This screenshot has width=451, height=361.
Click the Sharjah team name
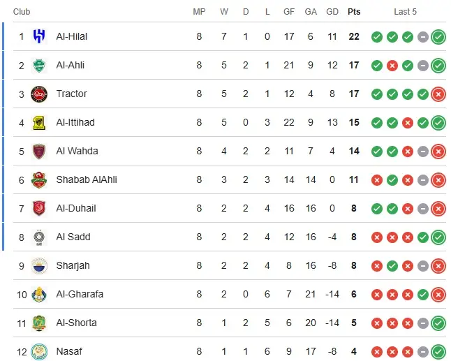point(73,265)
